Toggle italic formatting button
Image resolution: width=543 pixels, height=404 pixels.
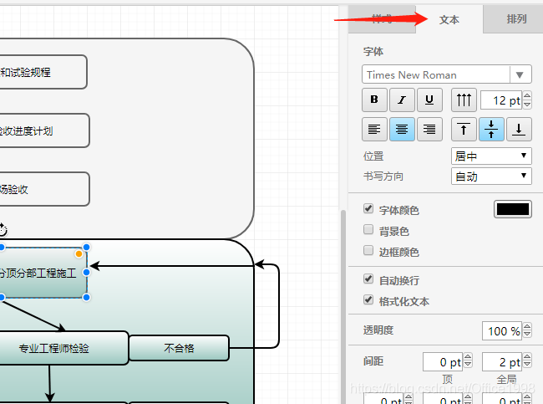(402, 100)
